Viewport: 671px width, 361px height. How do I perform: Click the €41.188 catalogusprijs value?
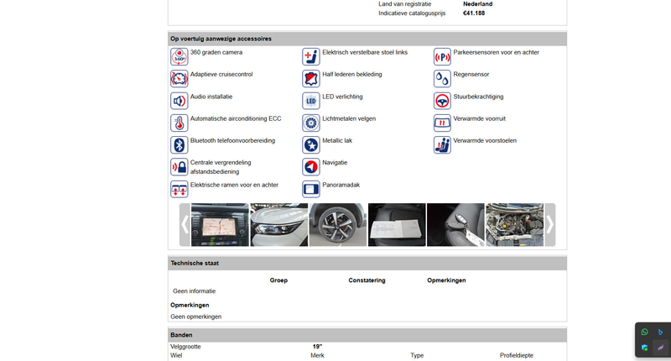(x=474, y=13)
